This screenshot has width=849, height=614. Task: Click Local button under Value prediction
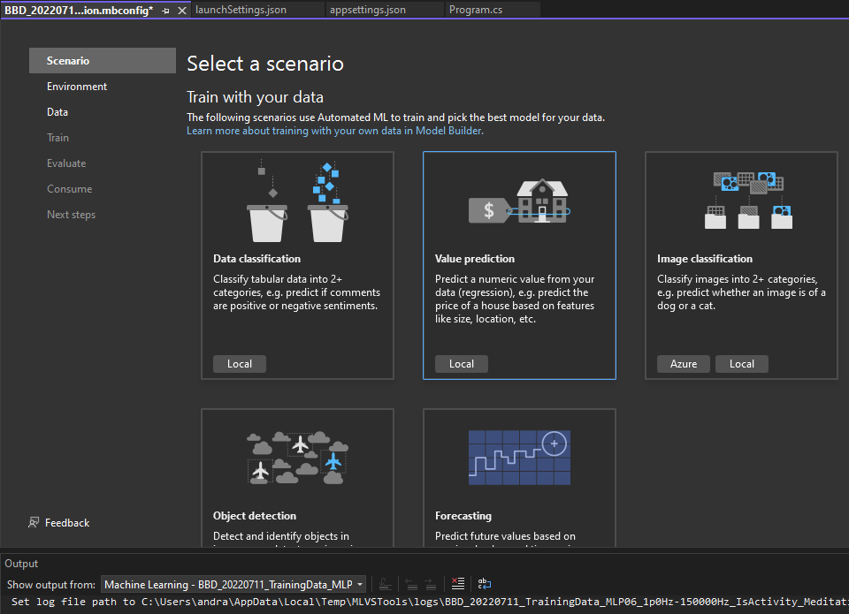(462, 364)
